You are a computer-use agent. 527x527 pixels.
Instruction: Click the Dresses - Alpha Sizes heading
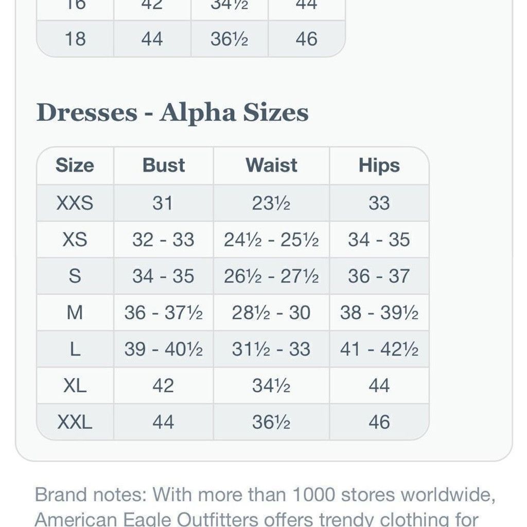click(x=172, y=113)
